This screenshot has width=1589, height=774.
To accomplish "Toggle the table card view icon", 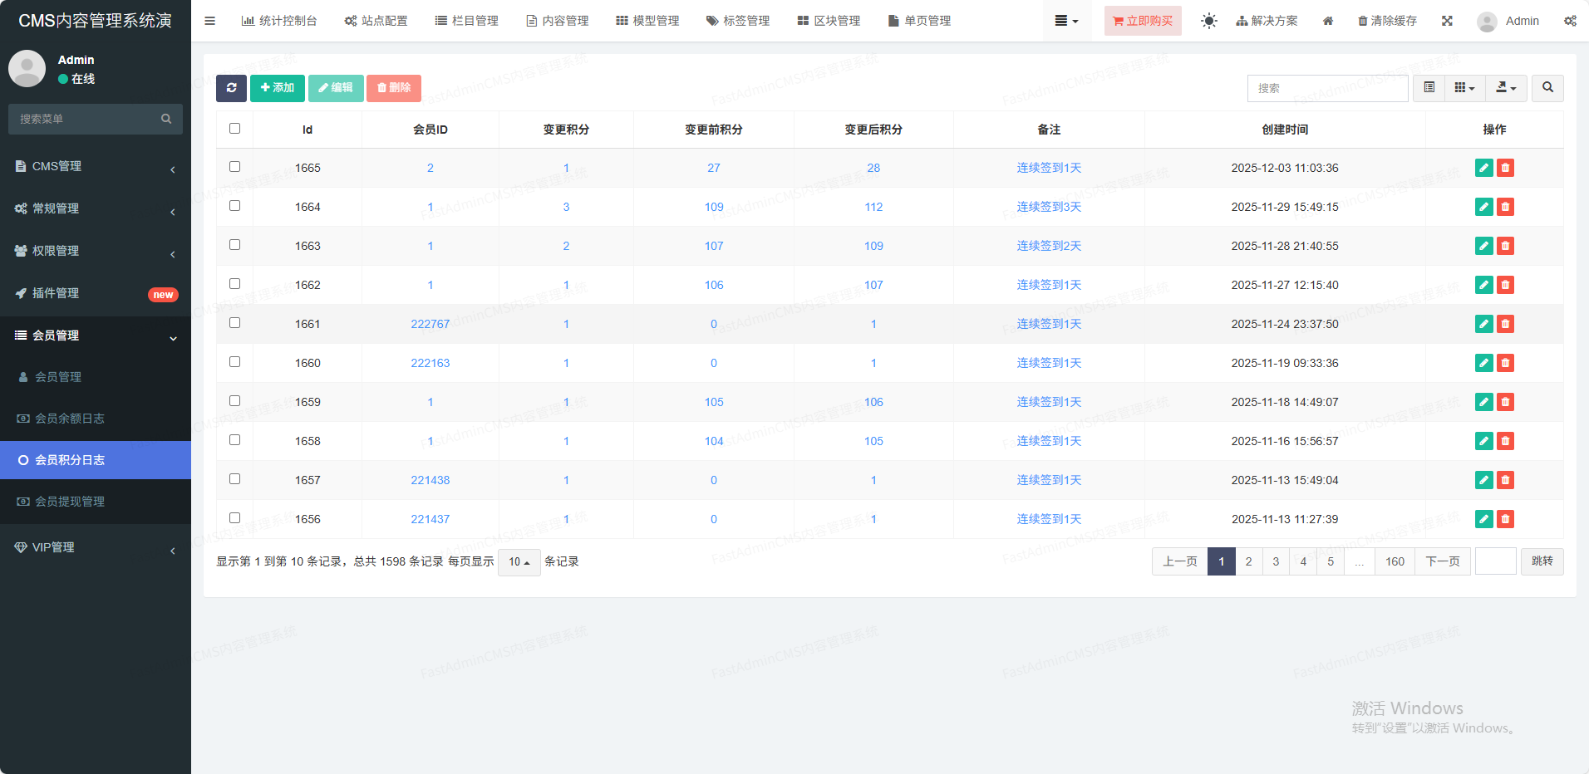I will pos(1429,88).
